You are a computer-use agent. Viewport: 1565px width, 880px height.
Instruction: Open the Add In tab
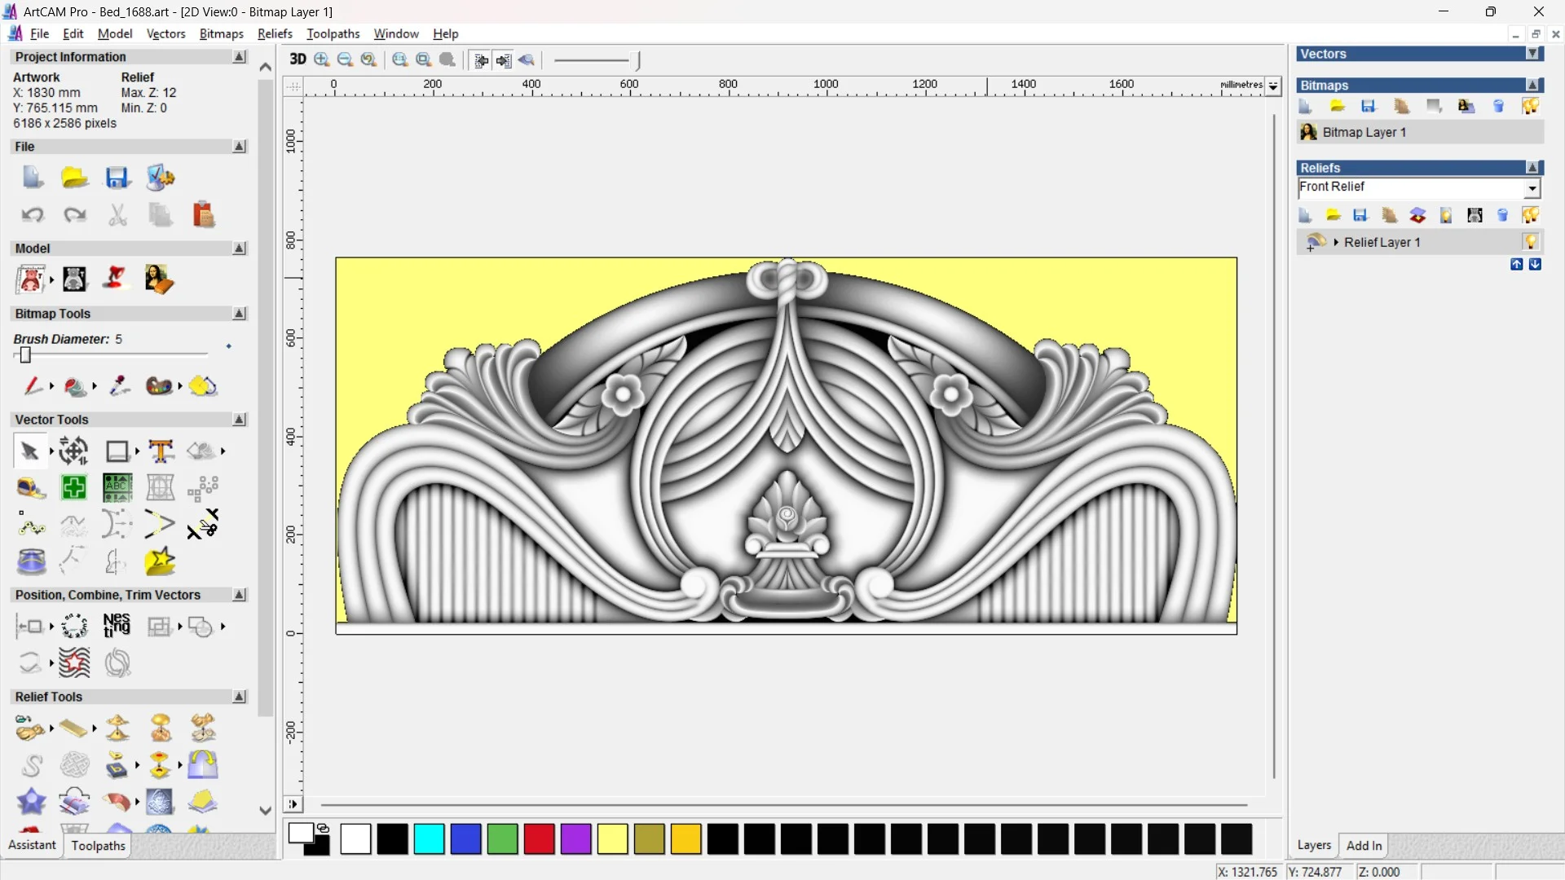(x=1364, y=846)
